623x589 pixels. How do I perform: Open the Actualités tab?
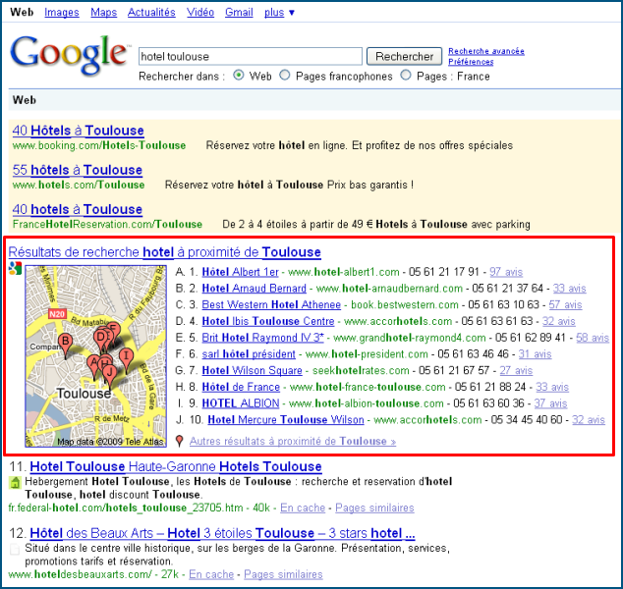tap(151, 13)
